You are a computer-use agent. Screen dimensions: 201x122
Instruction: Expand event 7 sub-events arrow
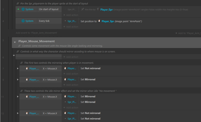[18, 68]
